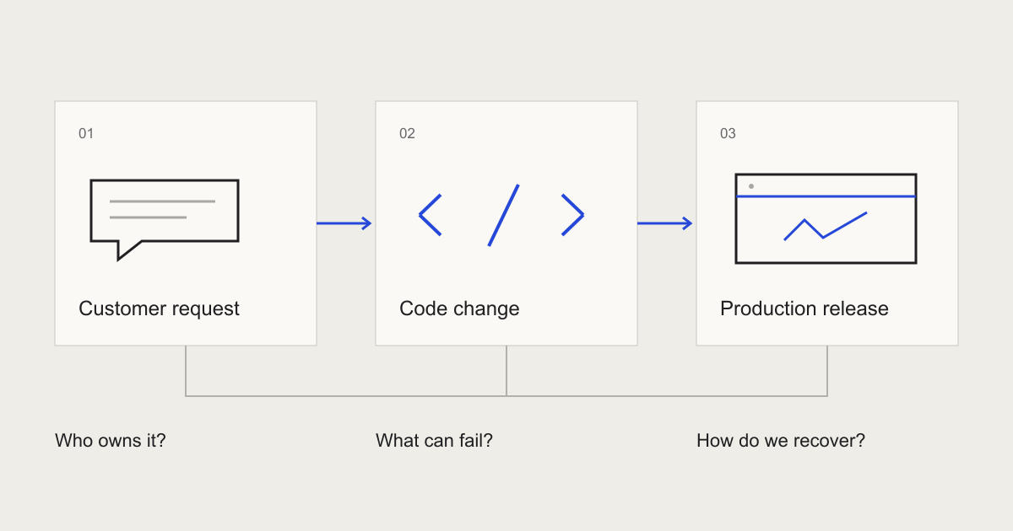1013x531 pixels.
Task: Click the 'How do we recover?' question
Action: (x=781, y=440)
